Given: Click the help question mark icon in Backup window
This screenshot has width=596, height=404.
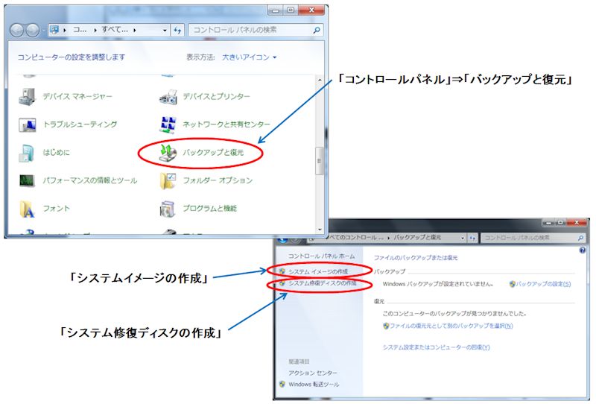Looking at the screenshot, I should point(583,250).
